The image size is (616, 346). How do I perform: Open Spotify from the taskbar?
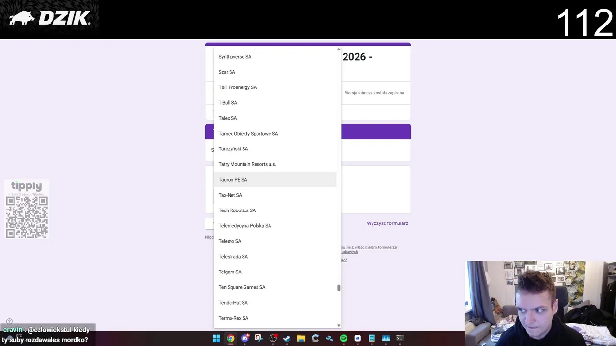click(343, 338)
